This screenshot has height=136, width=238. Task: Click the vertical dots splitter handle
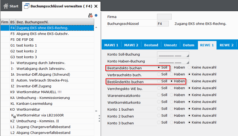pos(99,118)
